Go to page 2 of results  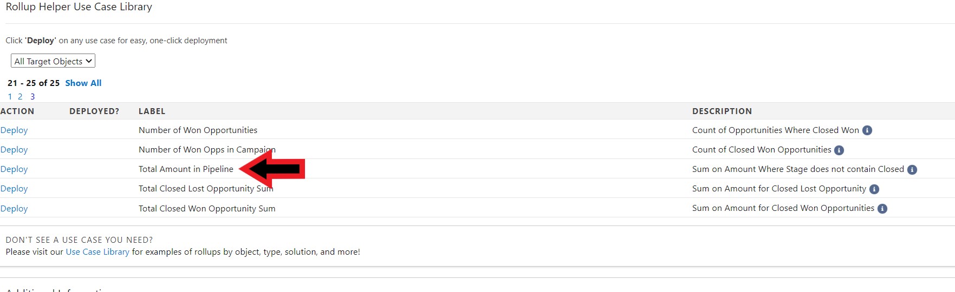coord(20,97)
